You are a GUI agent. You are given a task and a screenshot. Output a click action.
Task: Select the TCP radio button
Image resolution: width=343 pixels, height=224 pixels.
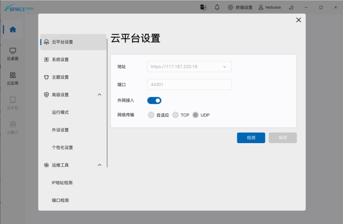(x=175, y=115)
